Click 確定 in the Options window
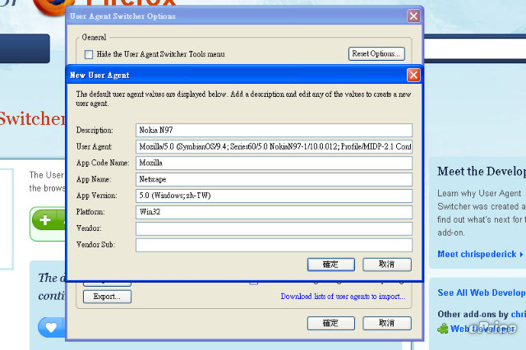 [x=330, y=323]
